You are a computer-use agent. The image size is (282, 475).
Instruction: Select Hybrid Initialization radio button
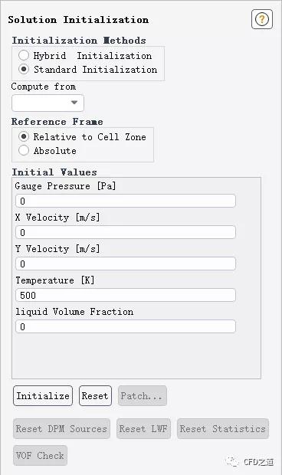tap(24, 55)
